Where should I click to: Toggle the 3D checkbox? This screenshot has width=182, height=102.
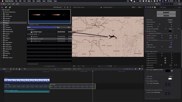click(x=171, y=42)
